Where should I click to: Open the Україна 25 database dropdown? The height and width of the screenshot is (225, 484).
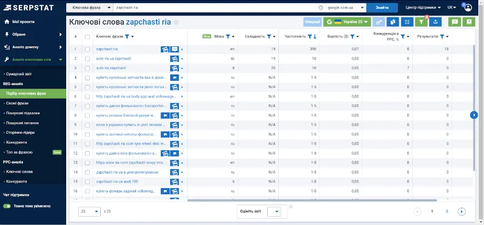tap(347, 22)
